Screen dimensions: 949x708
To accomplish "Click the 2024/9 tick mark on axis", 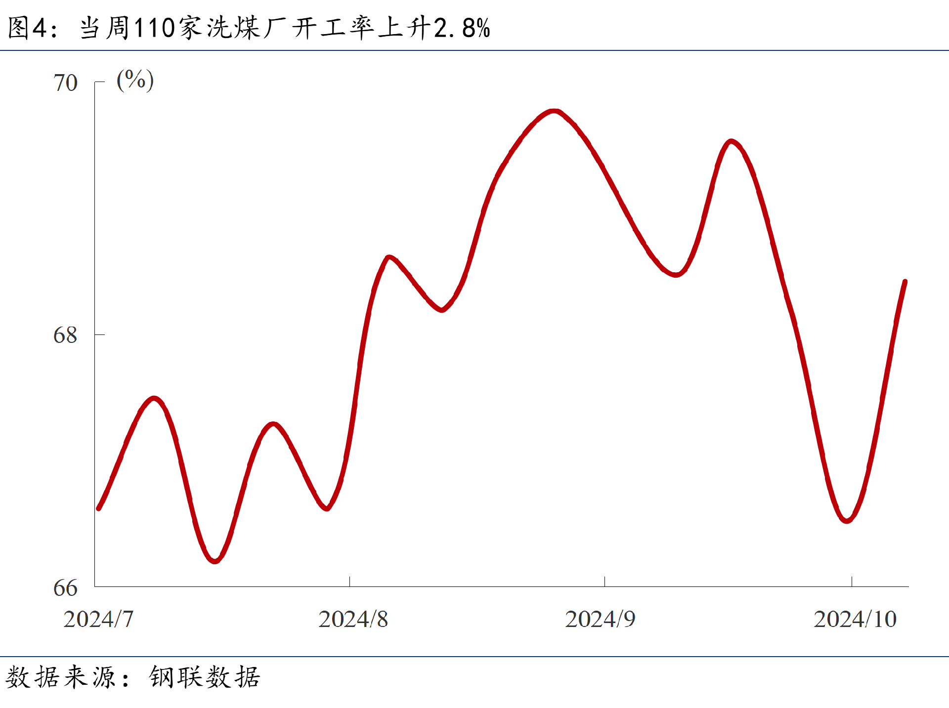I will (x=604, y=582).
